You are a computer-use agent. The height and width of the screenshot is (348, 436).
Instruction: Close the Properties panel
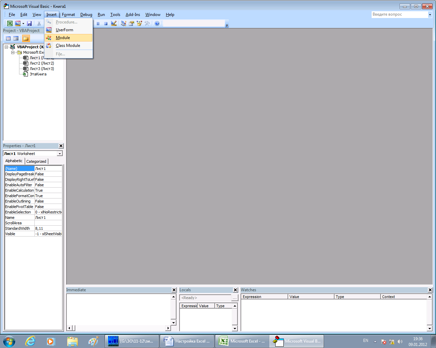click(x=61, y=146)
